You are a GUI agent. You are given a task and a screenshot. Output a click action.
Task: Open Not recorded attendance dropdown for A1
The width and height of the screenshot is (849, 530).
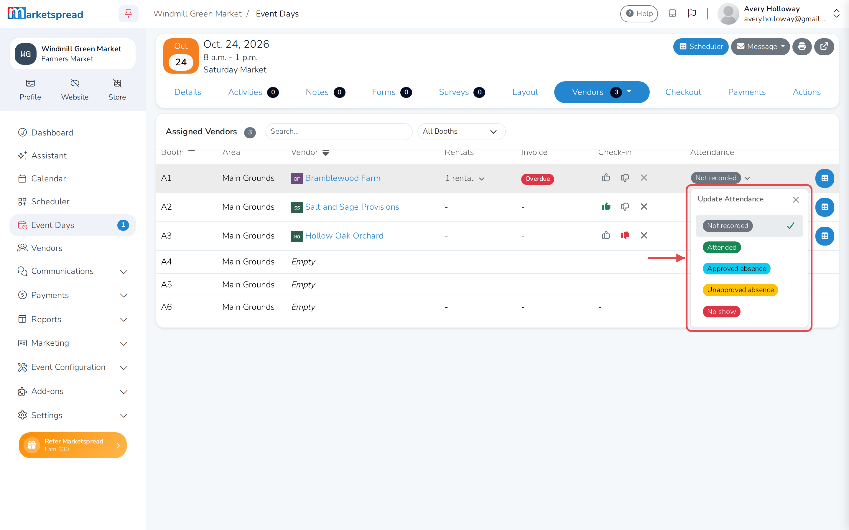[720, 178]
